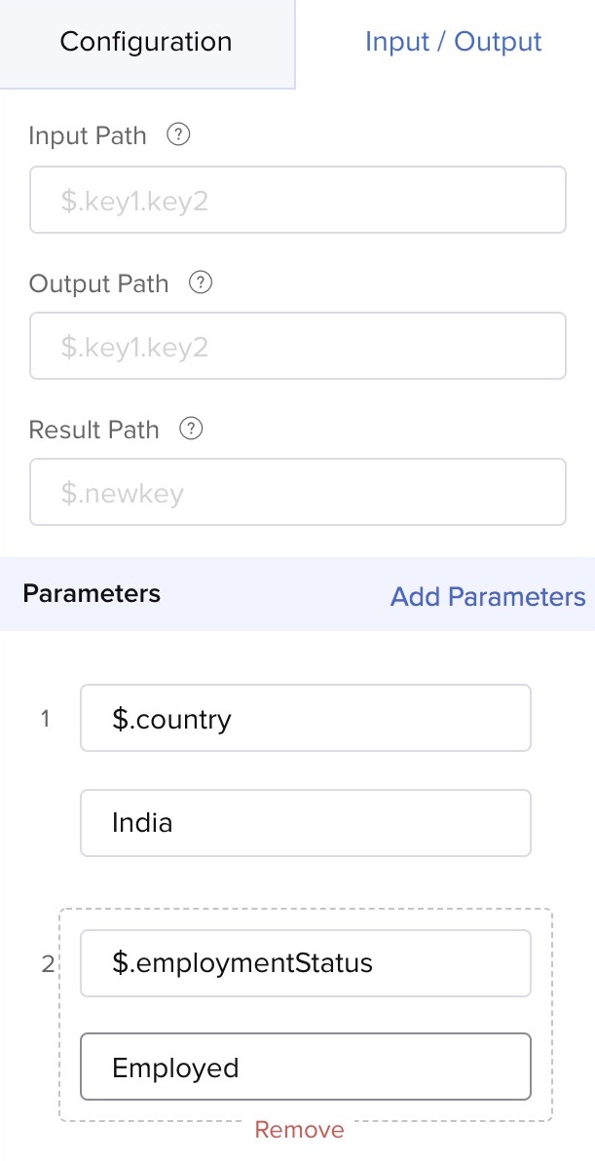The image size is (595, 1161).
Task: Click the Output Path label
Action: click(98, 283)
